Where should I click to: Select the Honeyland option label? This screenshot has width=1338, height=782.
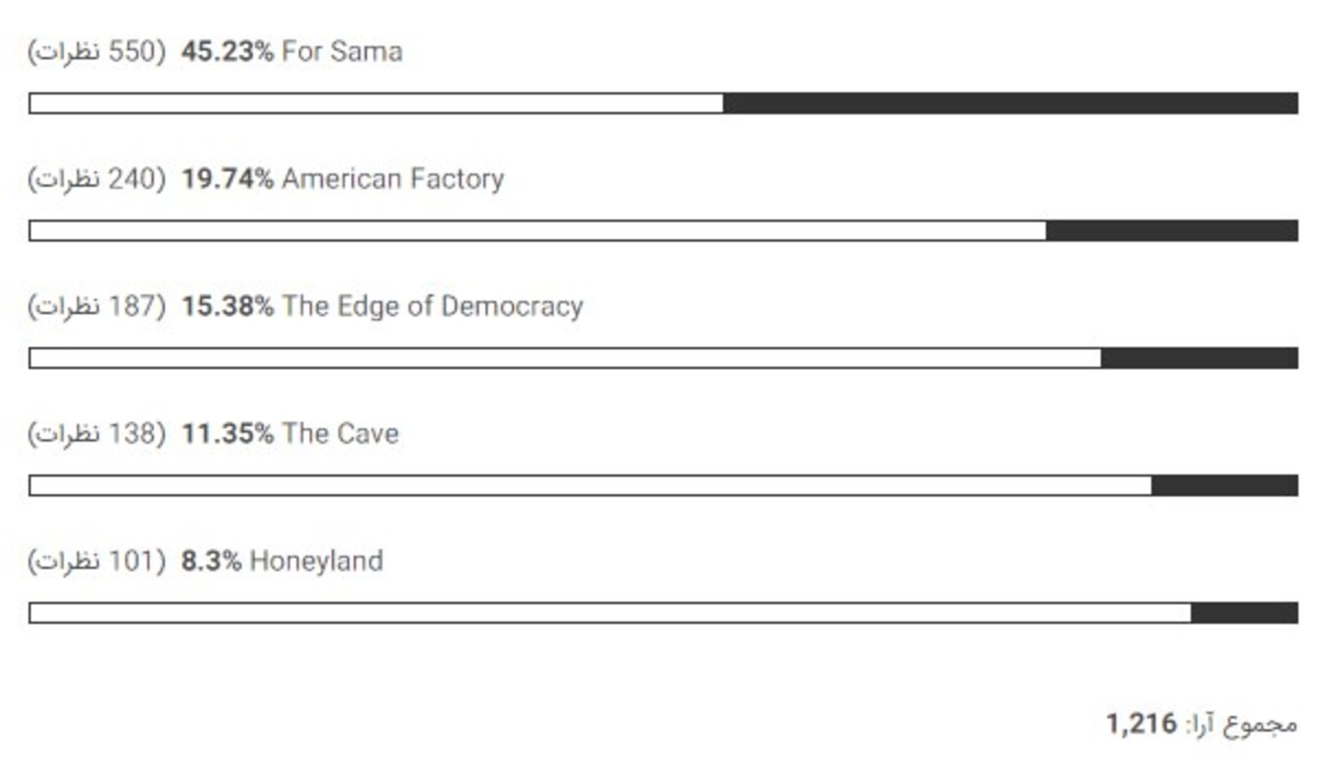click(316, 561)
